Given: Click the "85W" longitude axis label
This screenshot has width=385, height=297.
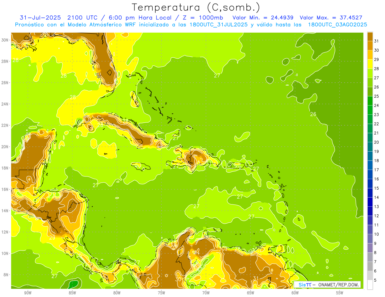Looking at the screenshot, I should [x=72, y=293].
